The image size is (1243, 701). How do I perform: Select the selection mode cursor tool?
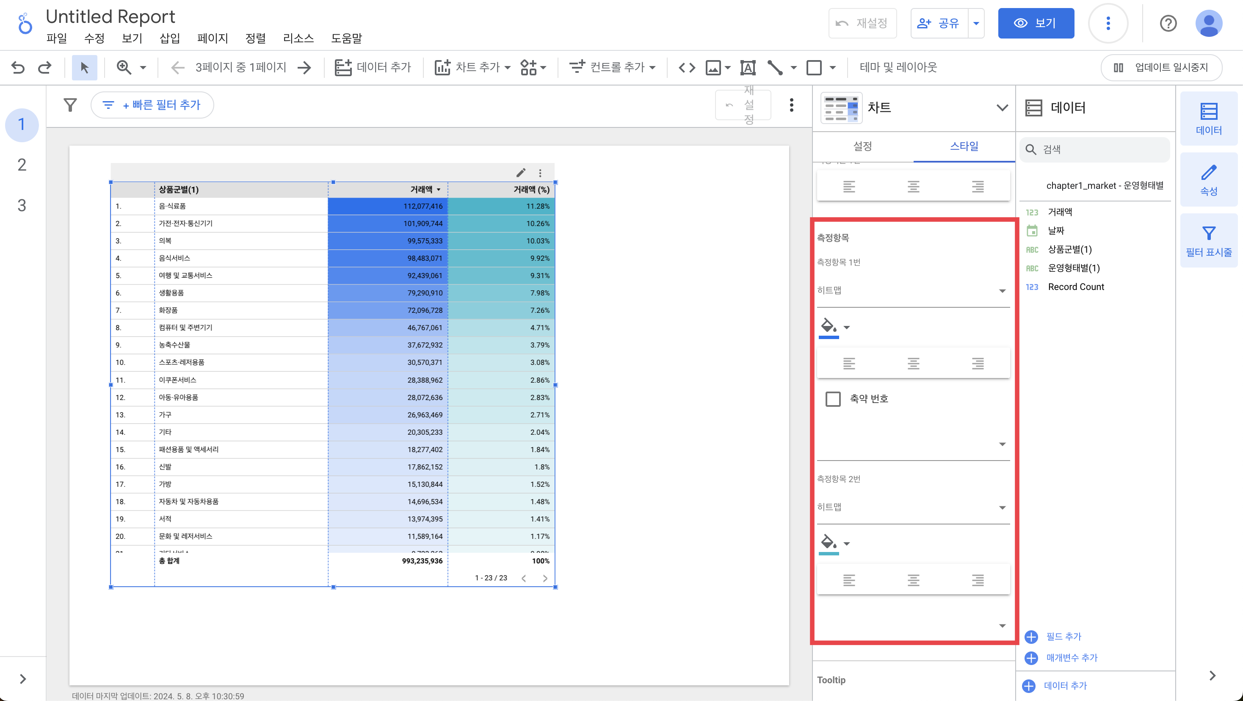click(84, 67)
